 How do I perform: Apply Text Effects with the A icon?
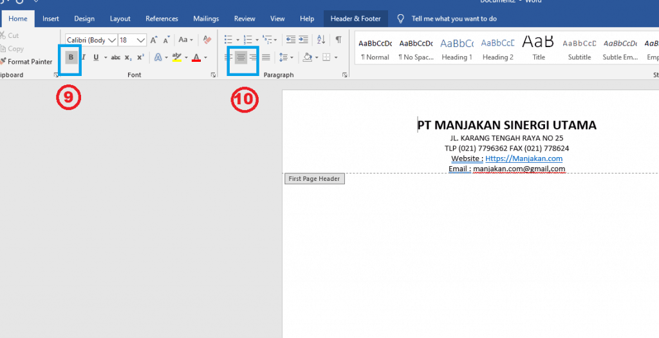(x=158, y=57)
